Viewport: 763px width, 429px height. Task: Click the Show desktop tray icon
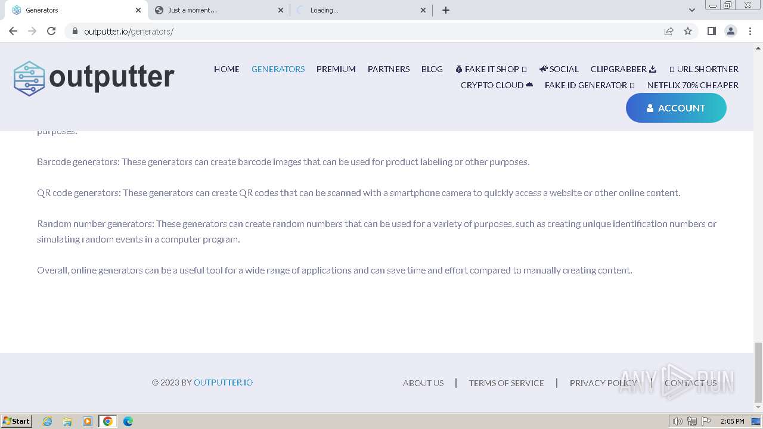pos(756,421)
